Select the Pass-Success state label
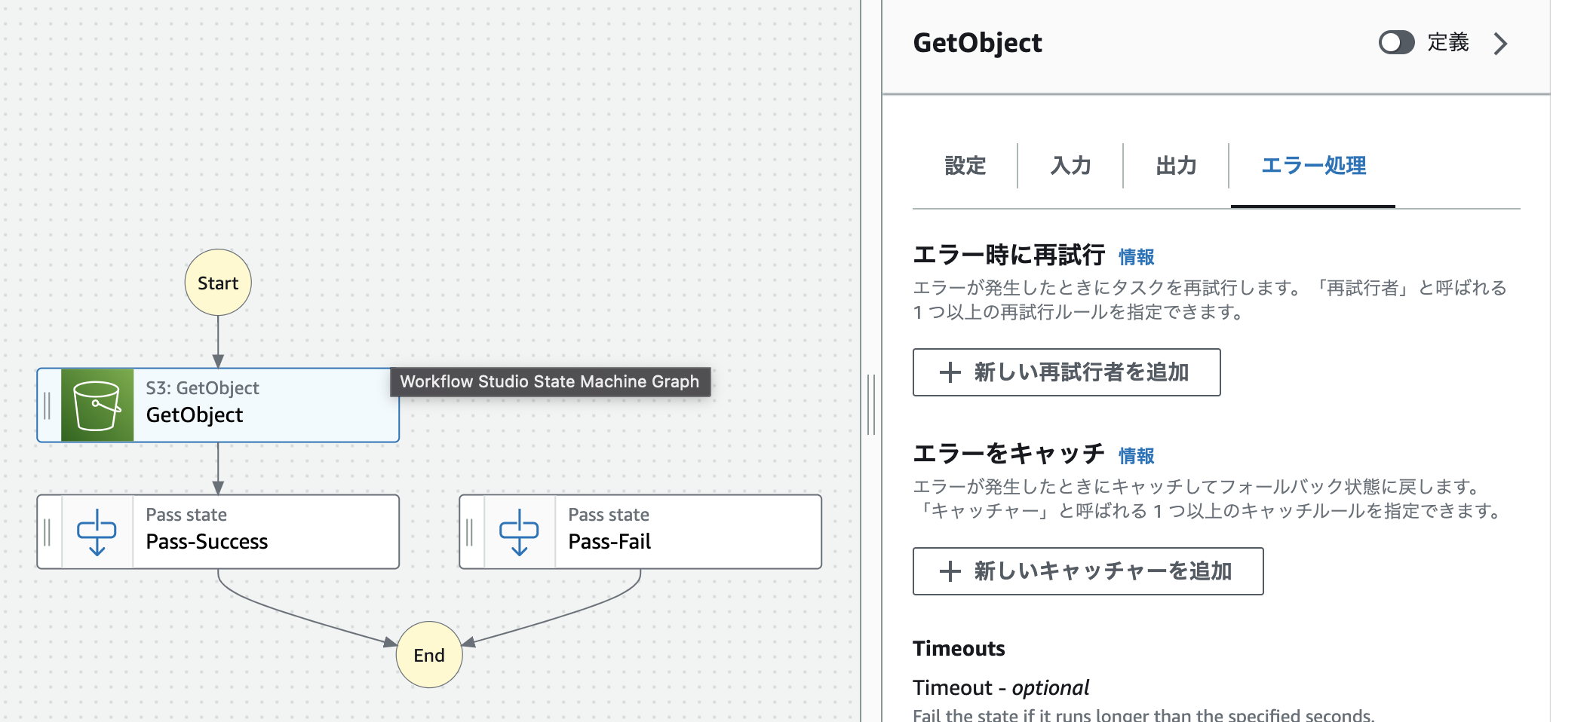 click(x=207, y=542)
